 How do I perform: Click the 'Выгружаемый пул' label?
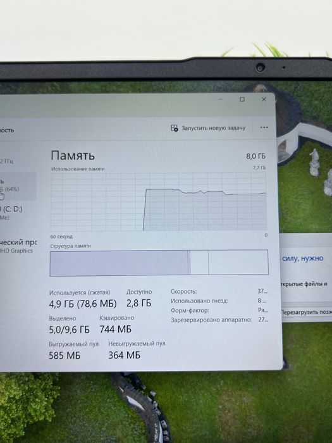click(73, 344)
